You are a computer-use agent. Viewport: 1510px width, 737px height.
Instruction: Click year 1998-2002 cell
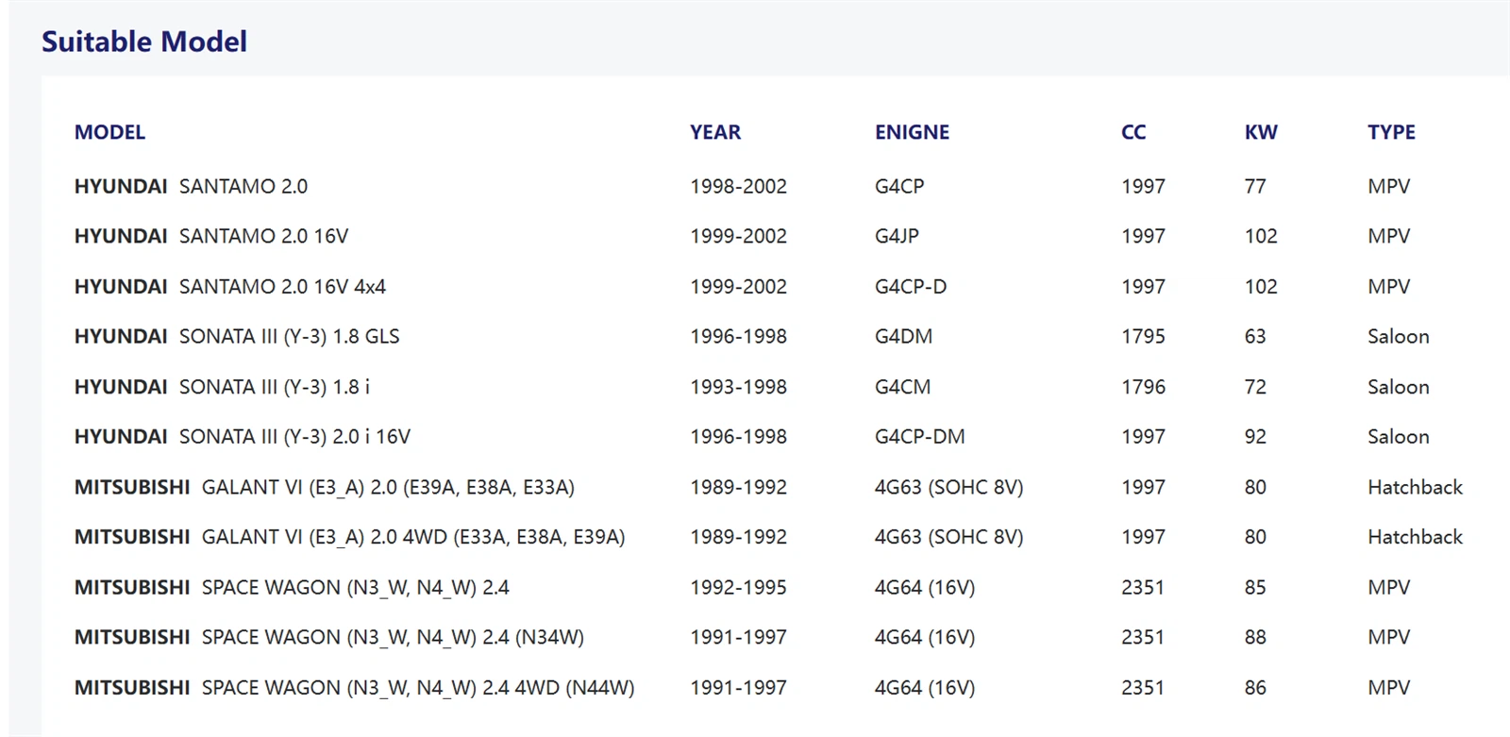click(x=738, y=187)
